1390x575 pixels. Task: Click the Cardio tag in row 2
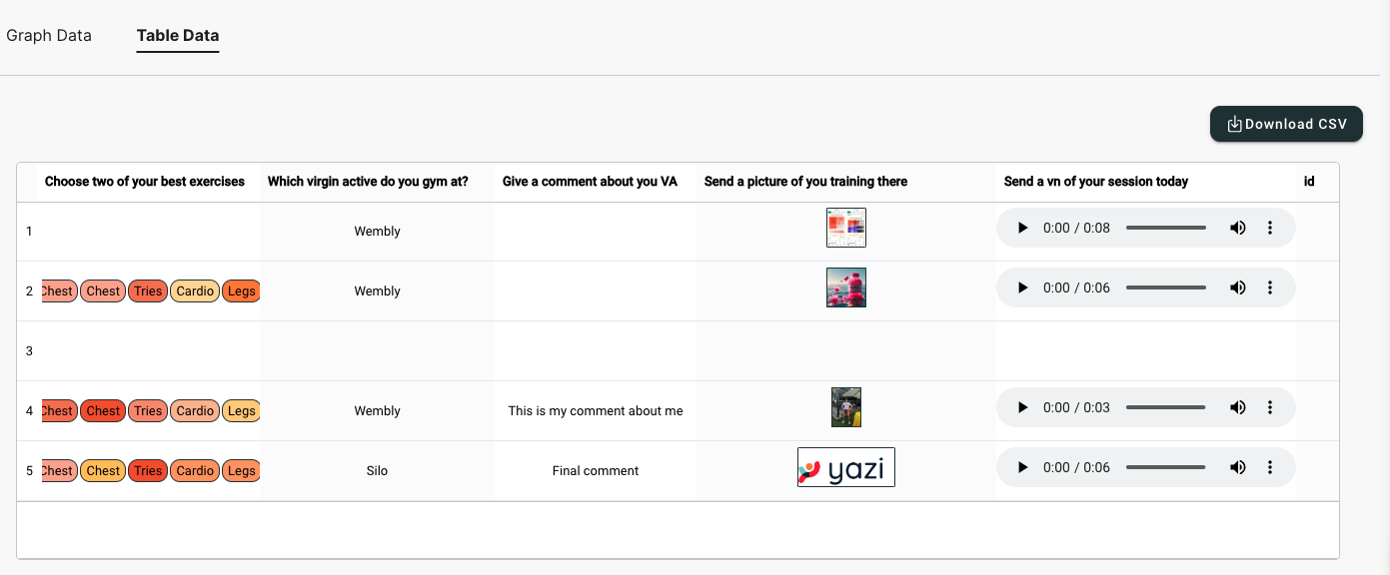pos(195,291)
